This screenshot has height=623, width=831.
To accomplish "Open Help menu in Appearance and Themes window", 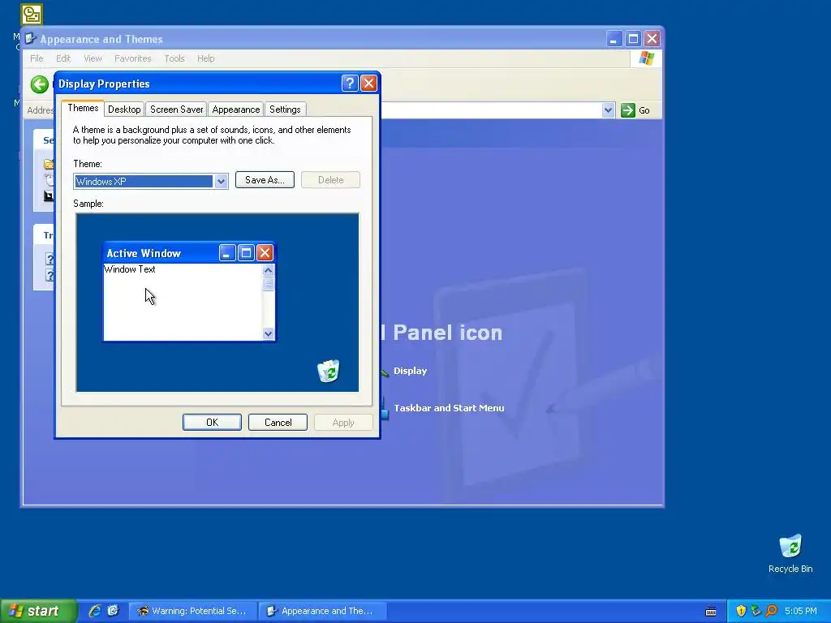I will click(x=205, y=58).
